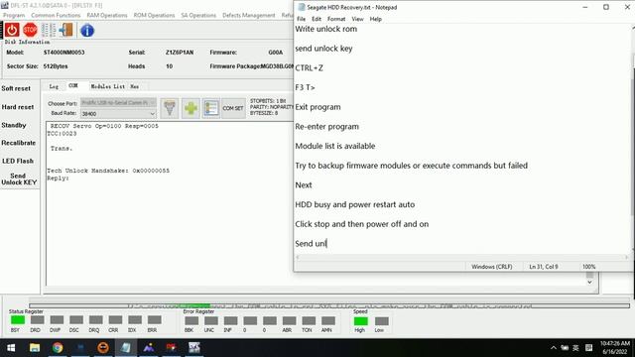Screen dimensions: 635x357
Task: Click the AMN error register indicator
Action: pyautogui.click(x=328, y=321)
